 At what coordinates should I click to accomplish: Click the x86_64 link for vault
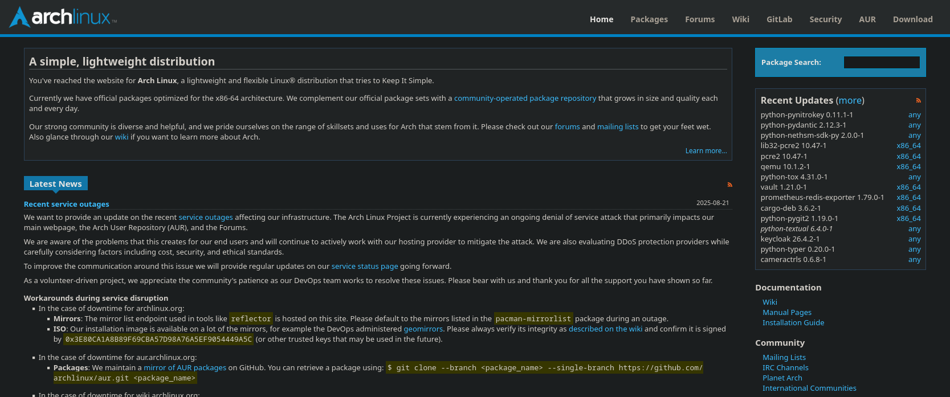tap(908, 187)
